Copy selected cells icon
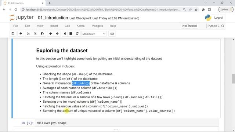Image resolution: width=235 pixels, height=132 pixels. pos(35,34)
